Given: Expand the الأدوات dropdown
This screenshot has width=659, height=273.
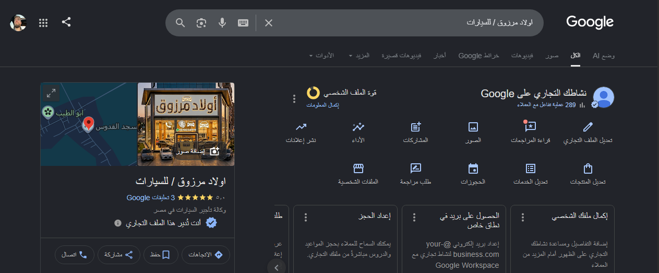Looking at the screenshot, I should tap(321, 55).
